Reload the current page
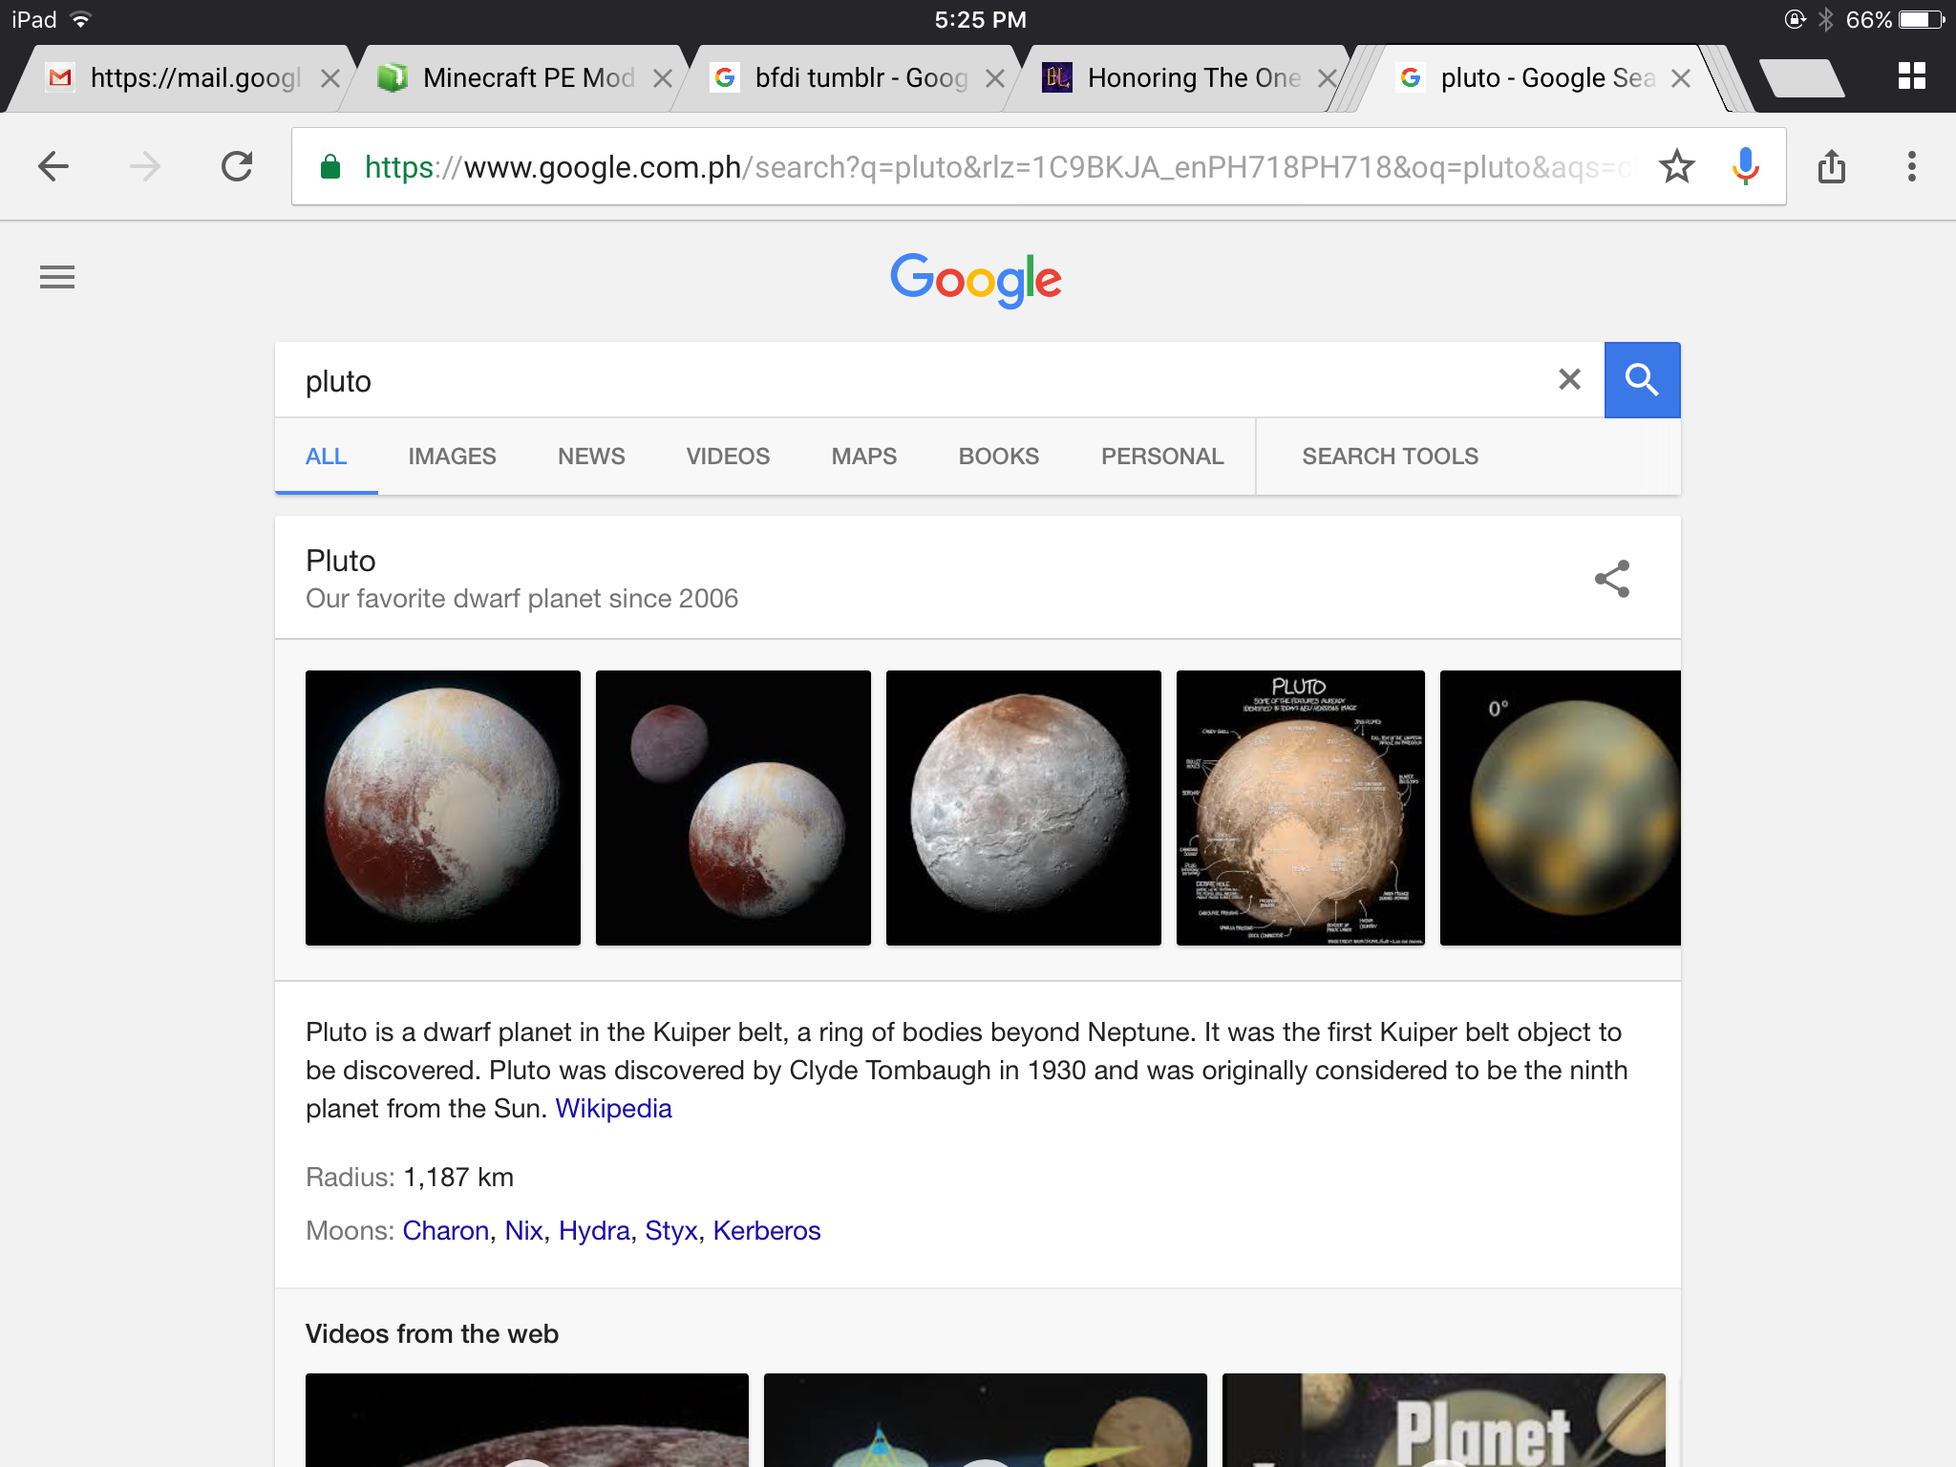 pos(237,166)
